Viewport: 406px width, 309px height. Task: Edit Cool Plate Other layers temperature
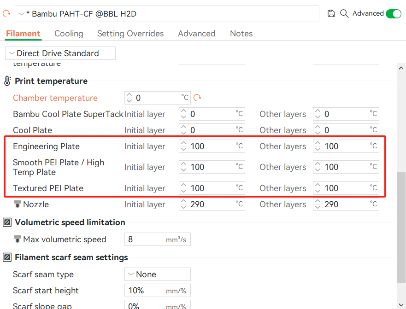[x=346, y=130]
